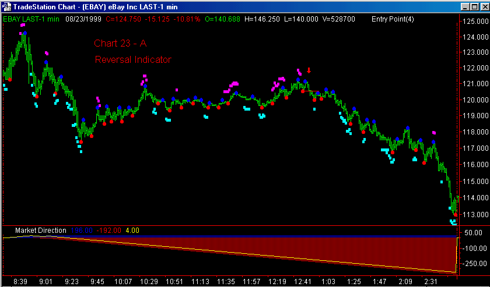Viewport: 490px width, 287px height.
Task: Click the '113.000' price axis label
Action: (475, 215)
